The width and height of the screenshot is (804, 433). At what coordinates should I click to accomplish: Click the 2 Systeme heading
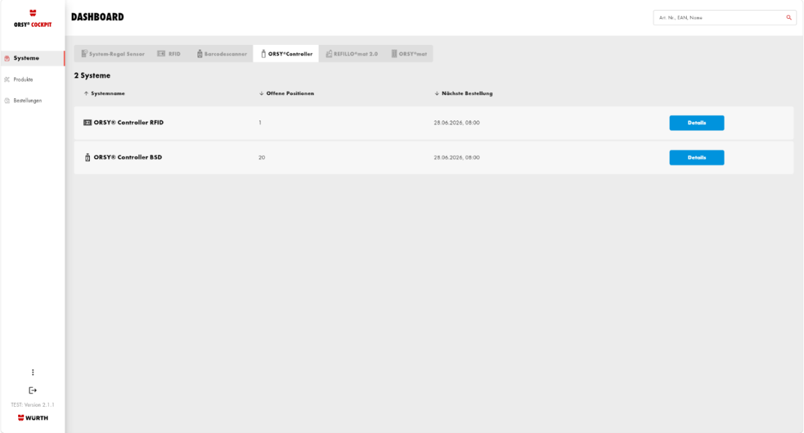(x=92, y=76)
